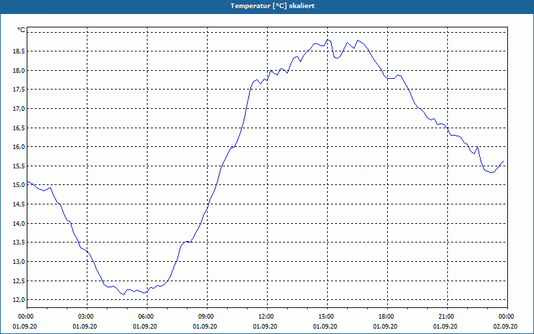Select the 01.09.20 date under 03:00
The height and width of the screenshot is (334, 534).
point(85,327)
